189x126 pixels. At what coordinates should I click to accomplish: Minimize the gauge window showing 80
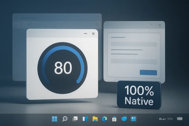[85, 33]
